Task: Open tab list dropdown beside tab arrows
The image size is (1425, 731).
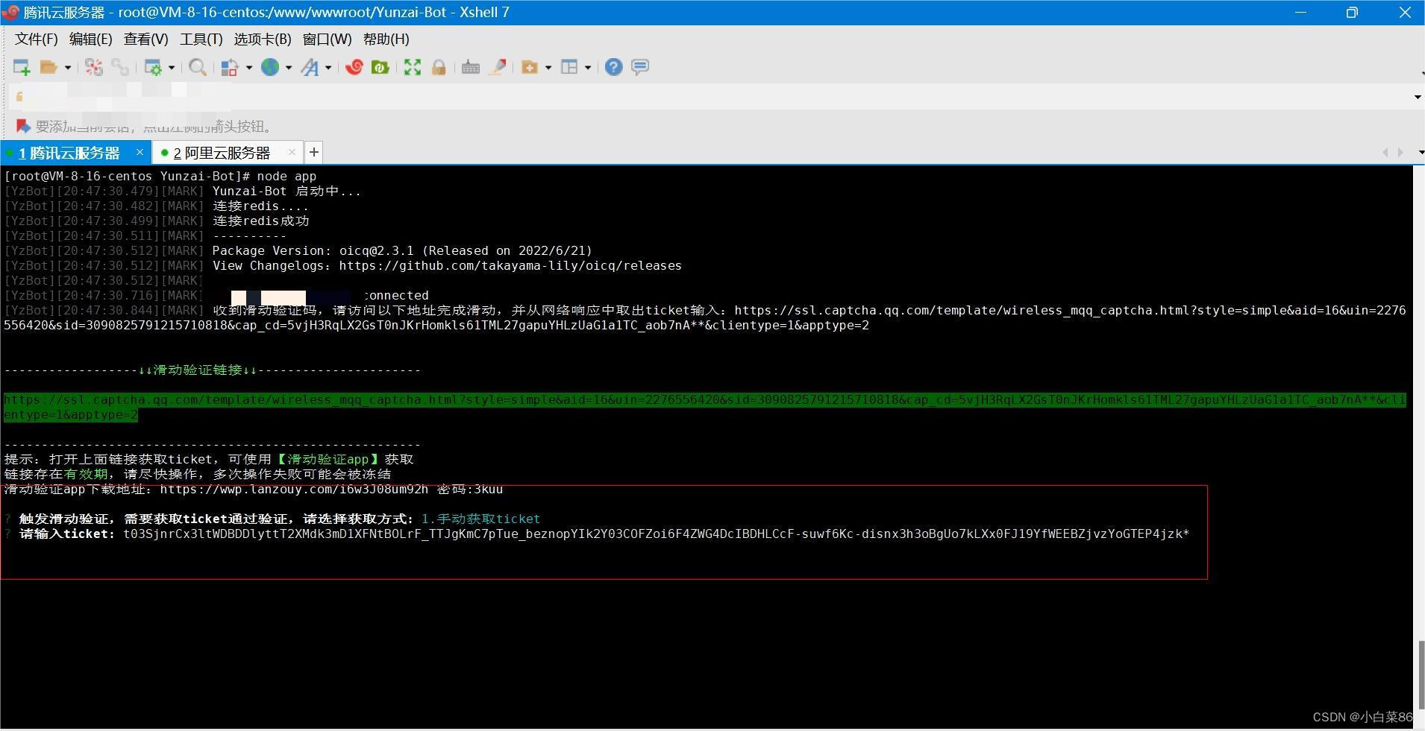Action: point(1420,152)
